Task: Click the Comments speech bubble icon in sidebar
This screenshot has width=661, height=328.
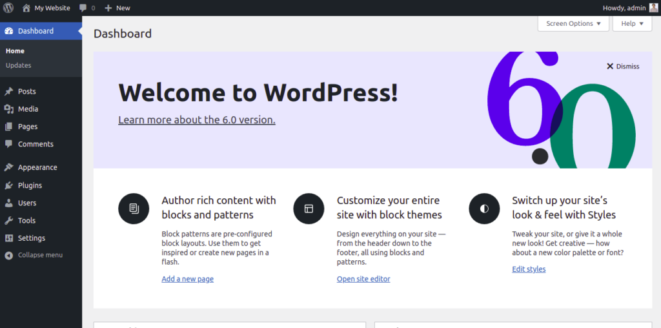Action: click(x=9, y=144)
